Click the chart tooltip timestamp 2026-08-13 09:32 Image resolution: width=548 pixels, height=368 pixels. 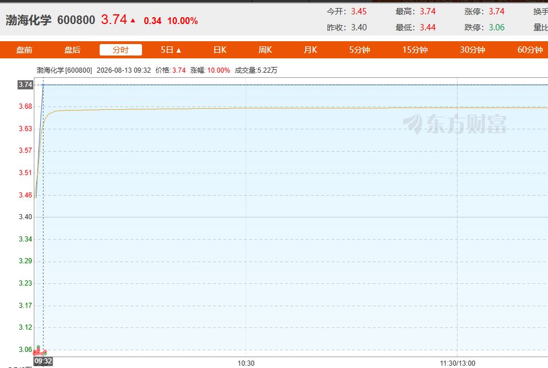(124, 70)
